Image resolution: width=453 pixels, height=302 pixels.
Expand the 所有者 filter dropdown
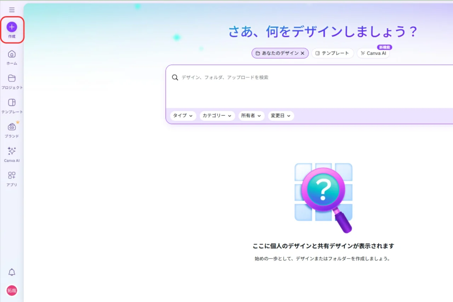pos(251,116)
